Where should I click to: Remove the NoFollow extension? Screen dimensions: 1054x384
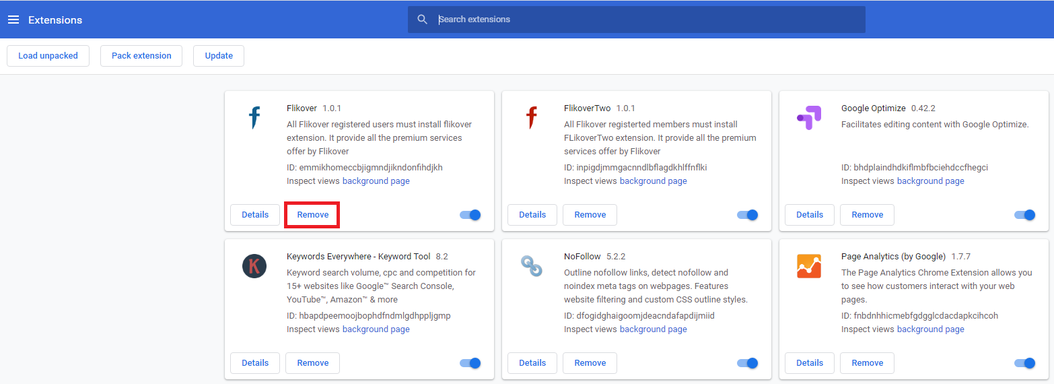(590, 363)
